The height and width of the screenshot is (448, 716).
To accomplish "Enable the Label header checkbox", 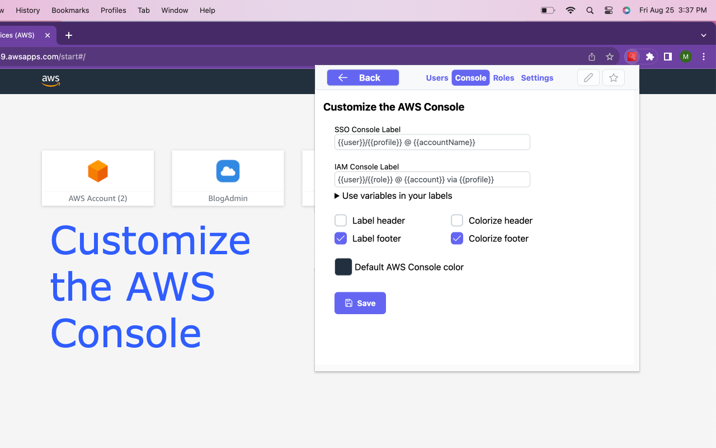I will 341,220.
